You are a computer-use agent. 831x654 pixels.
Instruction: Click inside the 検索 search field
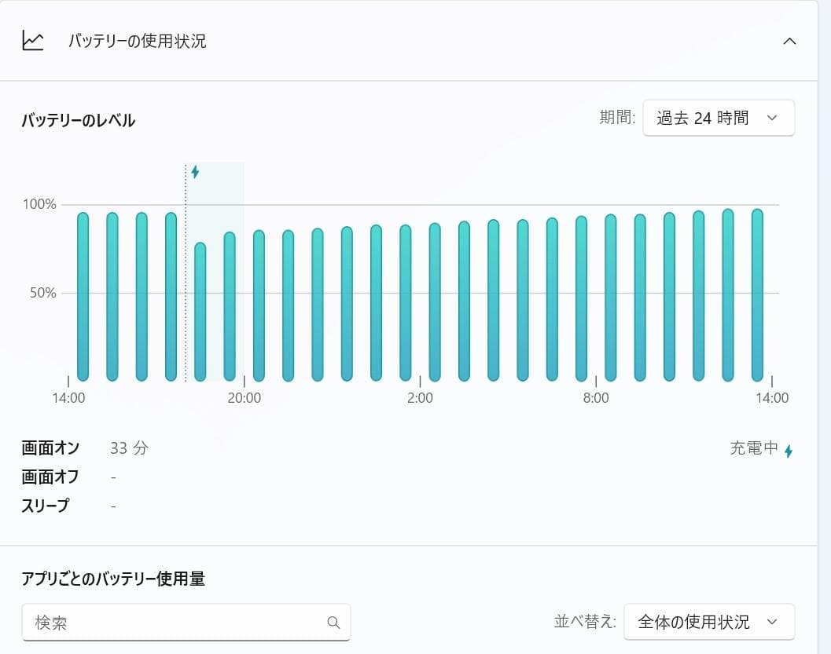point(157,621)
